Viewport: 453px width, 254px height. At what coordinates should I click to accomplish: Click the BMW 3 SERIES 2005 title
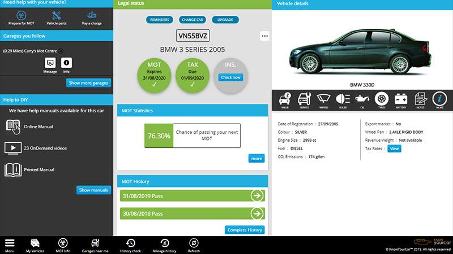tap(193, 50)
